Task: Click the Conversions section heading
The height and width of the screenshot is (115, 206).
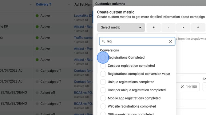Action: pyautogui.click(x=109, y=50)
